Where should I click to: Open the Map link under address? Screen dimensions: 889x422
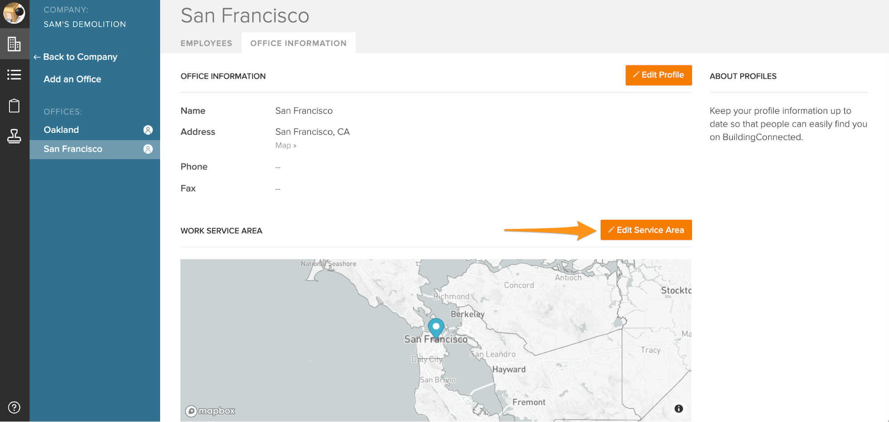tap(286, 145)
